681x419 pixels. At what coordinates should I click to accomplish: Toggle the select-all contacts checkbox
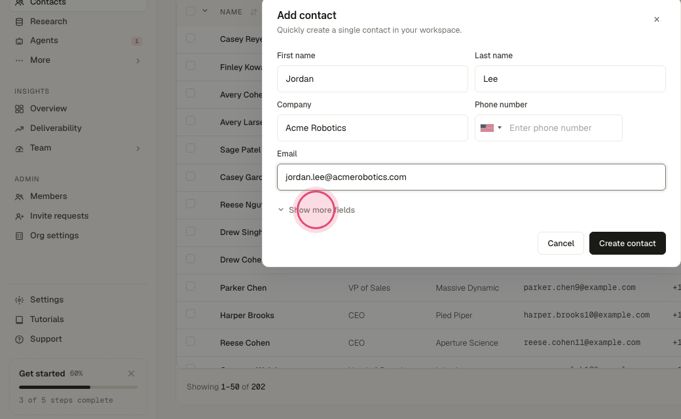click(191, 11)
